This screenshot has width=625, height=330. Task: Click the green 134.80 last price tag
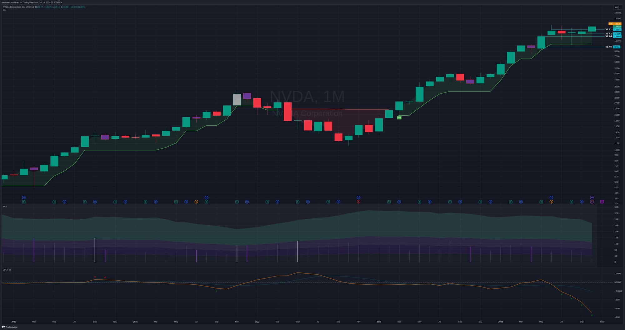[617, 27]
